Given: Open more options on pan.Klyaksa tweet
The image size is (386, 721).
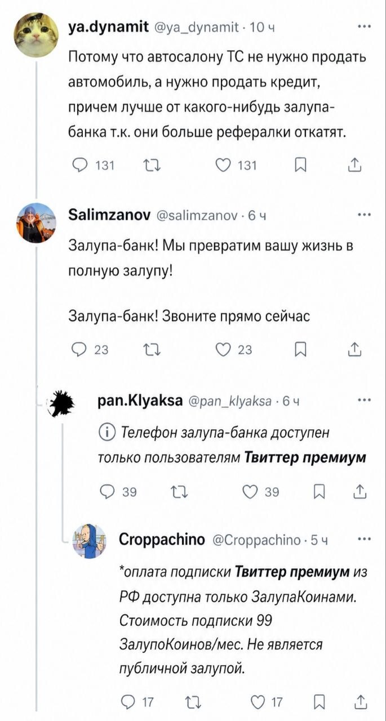Looking at the screenshot, I should pyautogui.click(x=364, y=400).
